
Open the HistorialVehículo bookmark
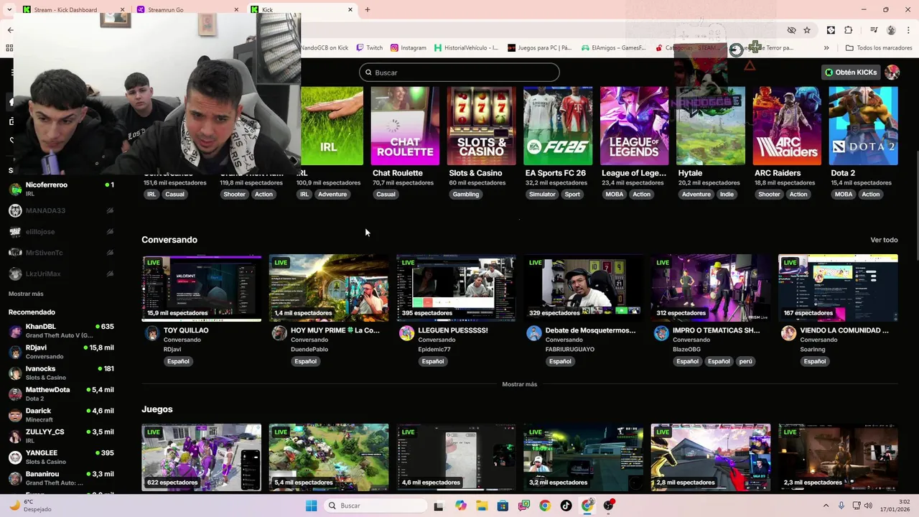point(467,48)
